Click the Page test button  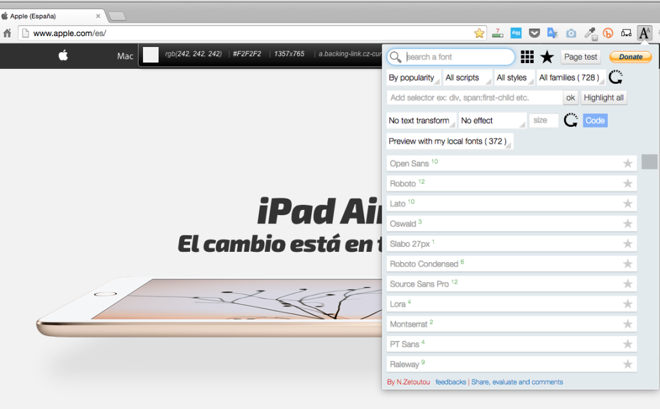581,57
